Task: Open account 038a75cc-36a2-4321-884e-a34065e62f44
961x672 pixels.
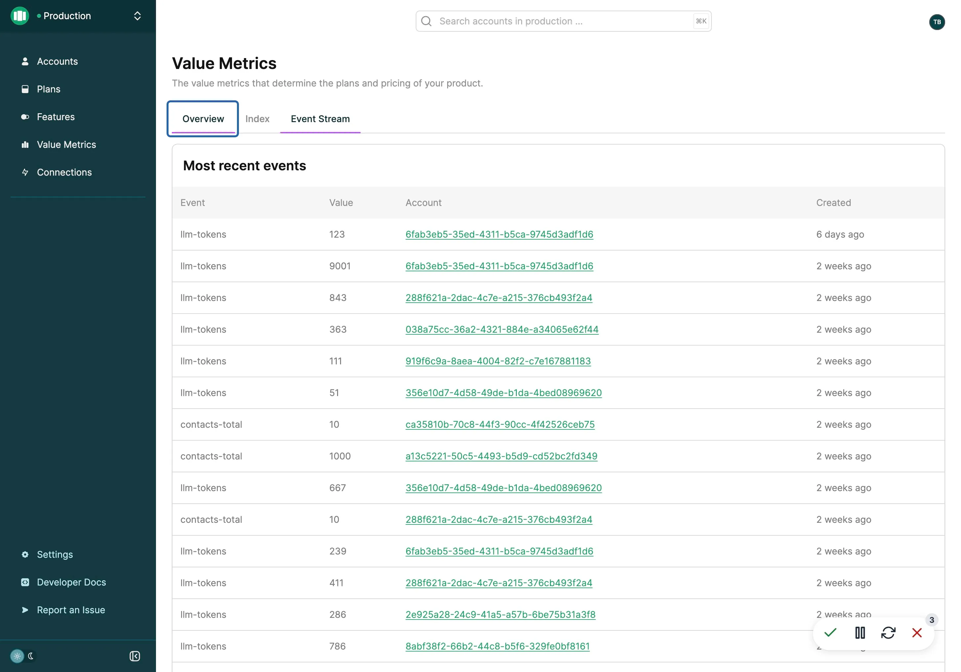Action: click(502, 329)
